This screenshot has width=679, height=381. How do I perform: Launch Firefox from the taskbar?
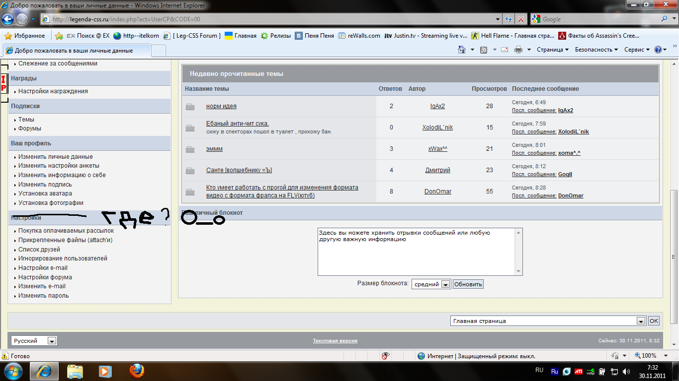tap(136, 371)
